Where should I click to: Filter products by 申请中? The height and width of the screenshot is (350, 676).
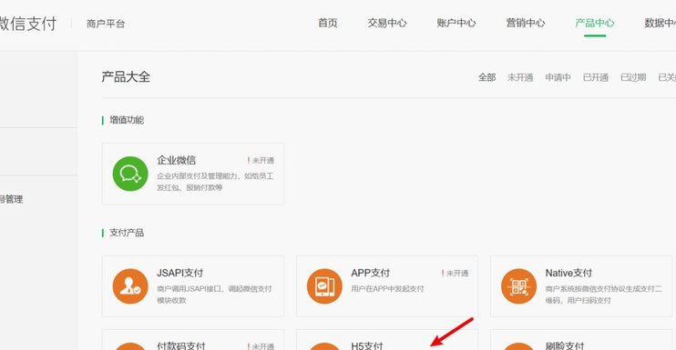pyautogui.click(x=558, y=77)
